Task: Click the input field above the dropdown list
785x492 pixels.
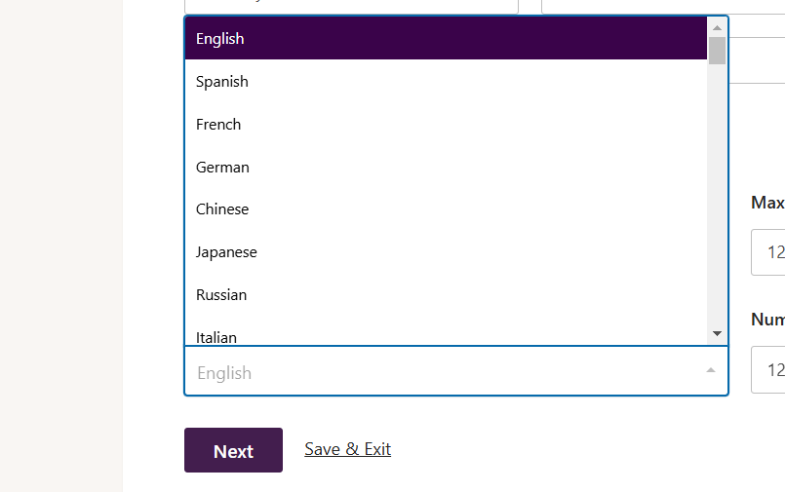Action: click(x=351, y=7)
